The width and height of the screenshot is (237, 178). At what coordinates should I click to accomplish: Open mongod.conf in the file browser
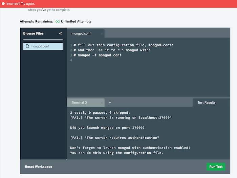click(43, 46)
